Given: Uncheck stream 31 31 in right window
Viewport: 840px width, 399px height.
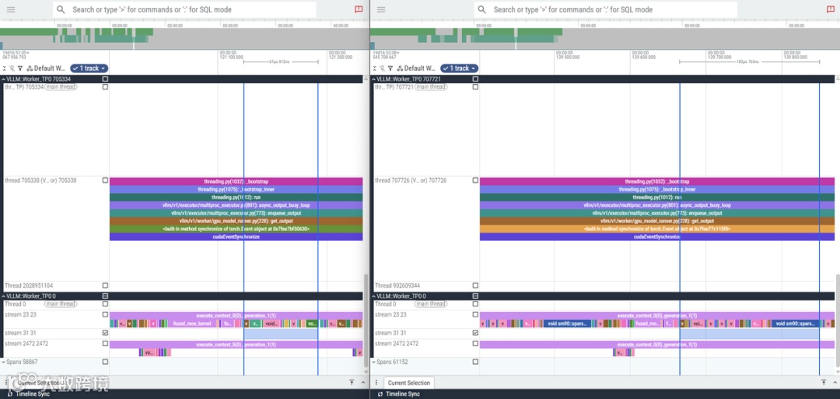Looking at the screenshot, I should 475,333.
